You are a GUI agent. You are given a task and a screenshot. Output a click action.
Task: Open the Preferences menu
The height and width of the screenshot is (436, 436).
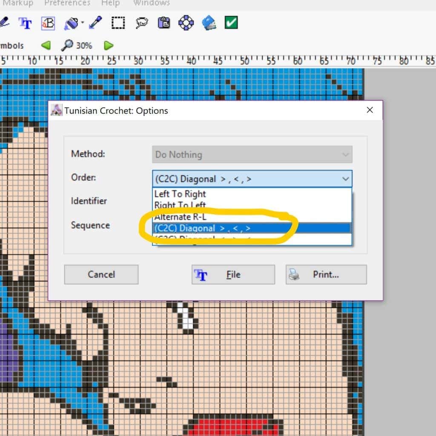[67, 3]
